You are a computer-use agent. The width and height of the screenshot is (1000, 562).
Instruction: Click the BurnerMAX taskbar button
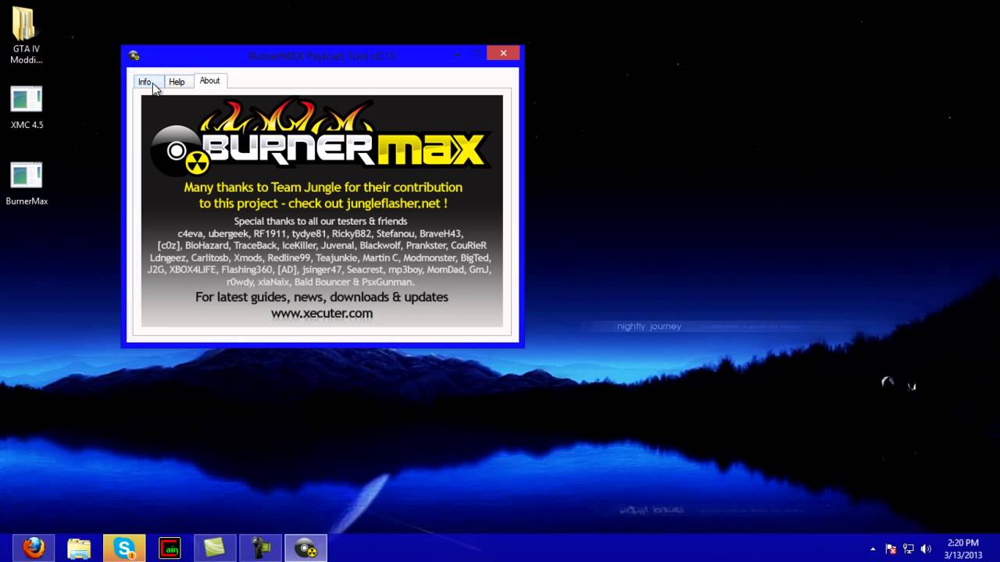tap(305, 548)
